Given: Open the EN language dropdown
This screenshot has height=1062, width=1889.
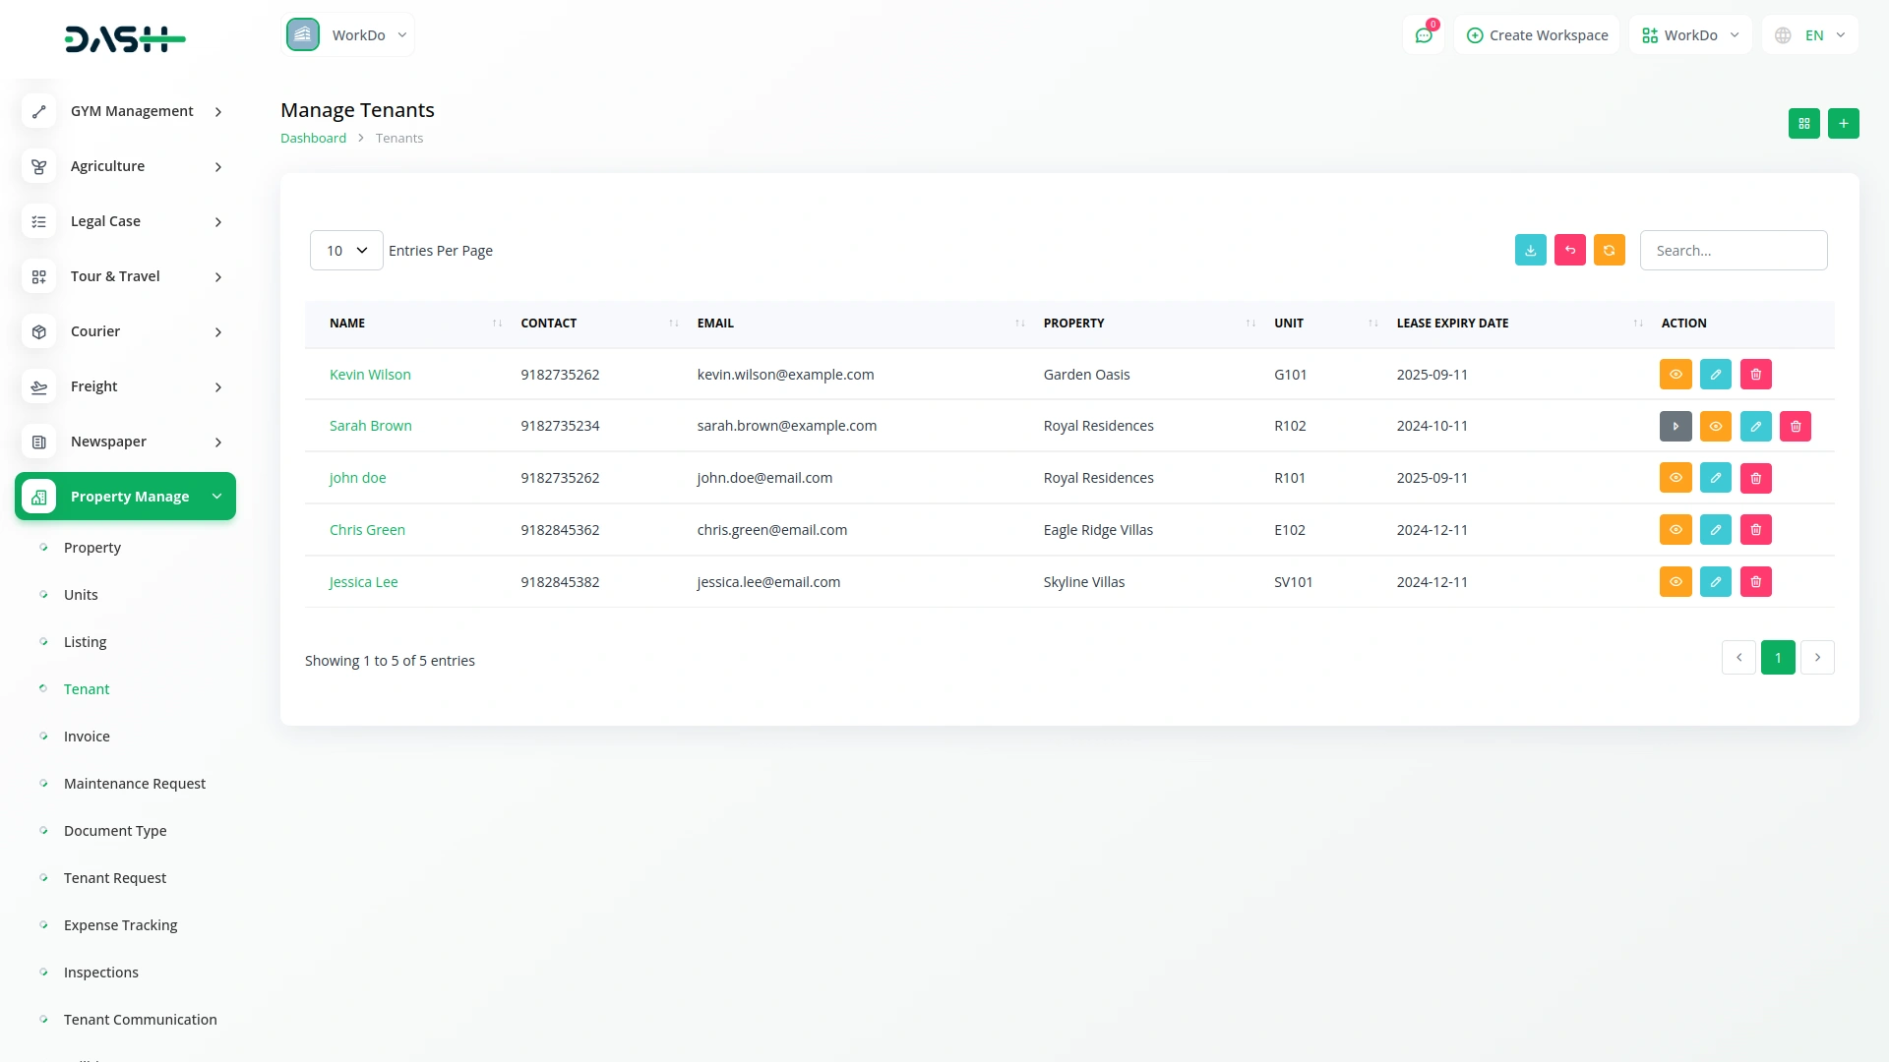Looking at the screenshot, I should pos(1812,35).
